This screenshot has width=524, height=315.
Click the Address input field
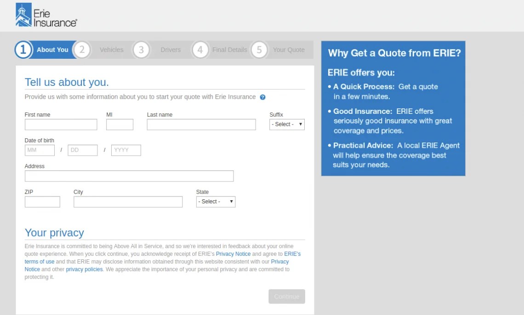tap(129, 175)
